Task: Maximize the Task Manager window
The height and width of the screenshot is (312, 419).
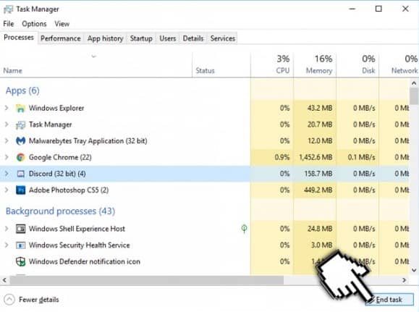Action: [x=378, y=9]
